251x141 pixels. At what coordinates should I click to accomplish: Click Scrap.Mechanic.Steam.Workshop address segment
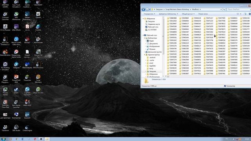click(x=177, y=9)
